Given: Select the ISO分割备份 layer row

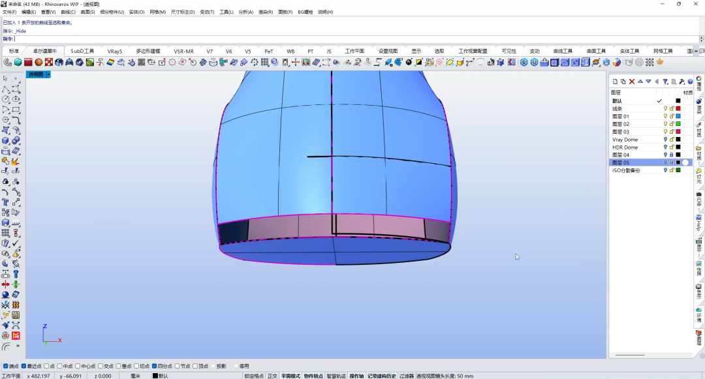Looking at the screenshot, I should (651, 170).
